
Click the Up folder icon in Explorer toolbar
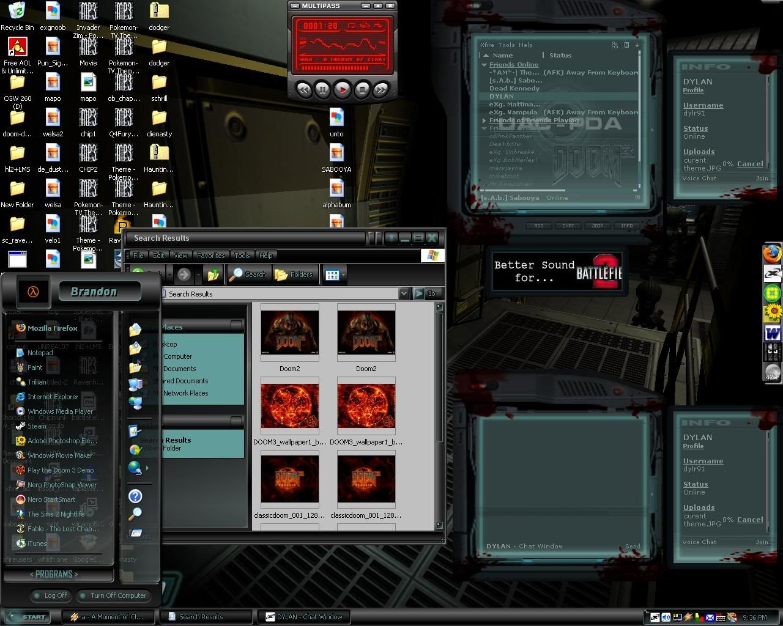coord(213,275)
